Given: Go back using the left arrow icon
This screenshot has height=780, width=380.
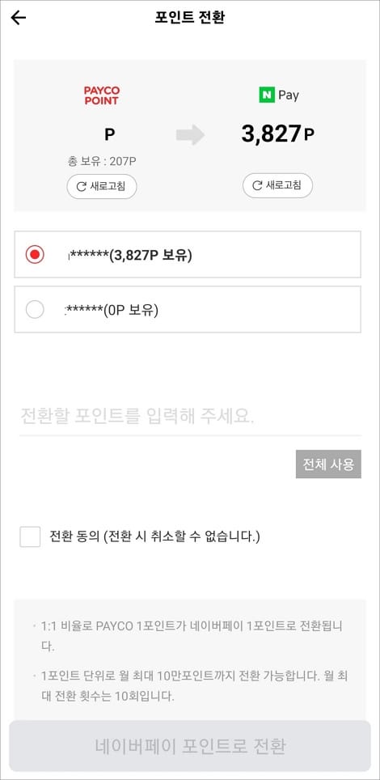Looking at the screenshot, I should click(19, 18).
